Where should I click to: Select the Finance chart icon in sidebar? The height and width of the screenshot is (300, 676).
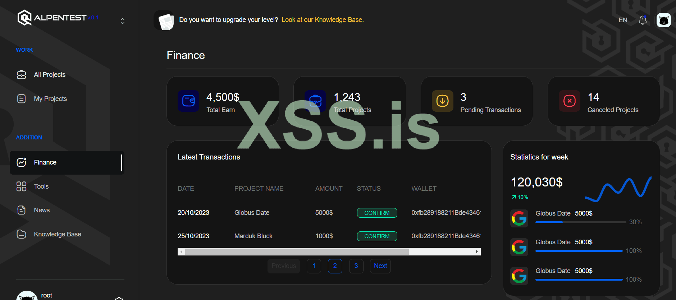pyautogui.click(x=22, y=162)
